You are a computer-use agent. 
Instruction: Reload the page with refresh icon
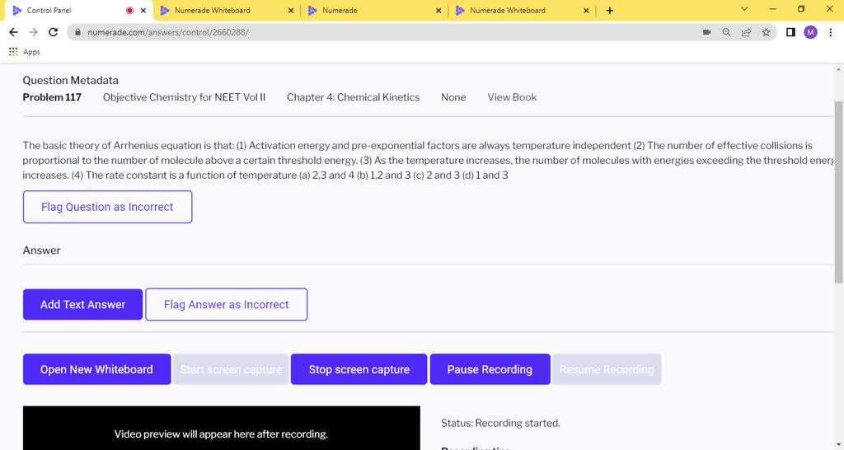(54, 32)
